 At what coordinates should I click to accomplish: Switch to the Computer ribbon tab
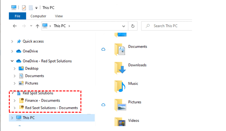pyautogui.click(x=38, y=16)
